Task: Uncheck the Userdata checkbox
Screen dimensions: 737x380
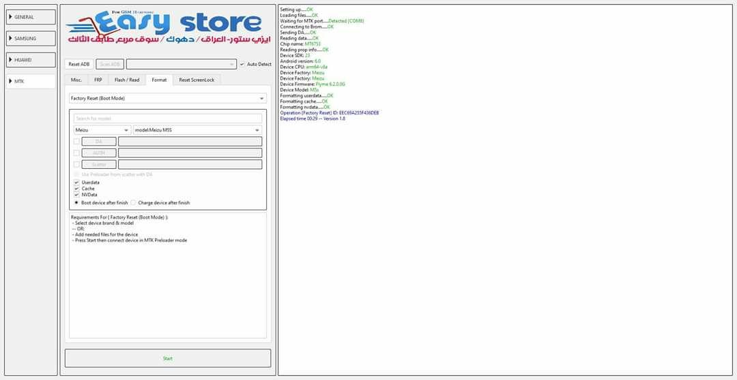Action: [76, 183]
